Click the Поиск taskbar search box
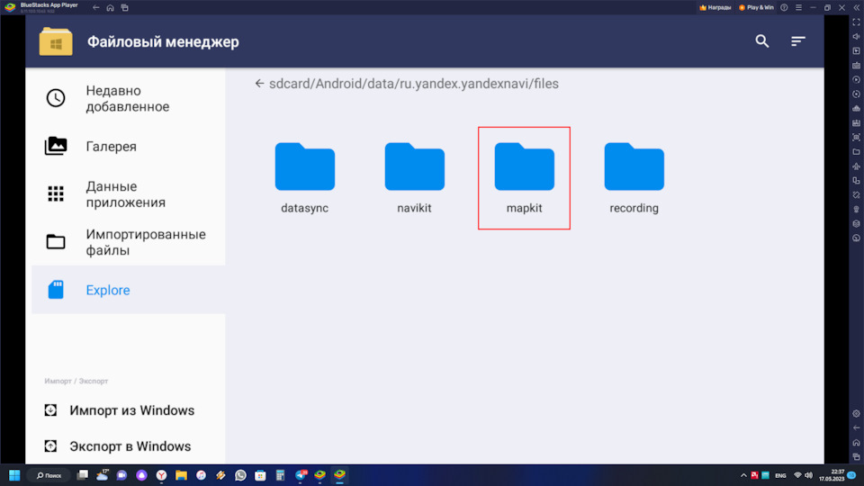Viewport: 864px width, 486px height. point(49,475)
